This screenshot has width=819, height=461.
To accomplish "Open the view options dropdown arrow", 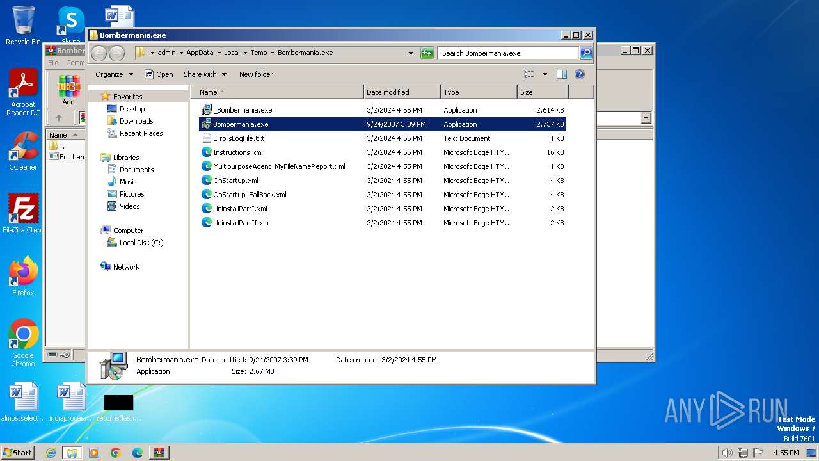I will tap(545, 74).
